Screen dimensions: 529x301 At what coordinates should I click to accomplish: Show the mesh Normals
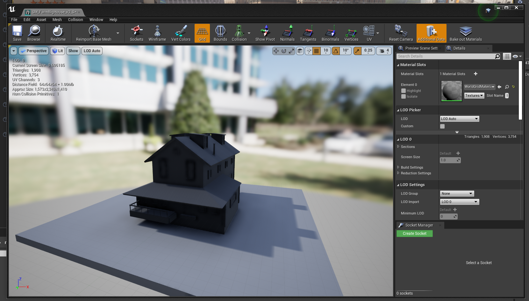click(x=287, y=33)
